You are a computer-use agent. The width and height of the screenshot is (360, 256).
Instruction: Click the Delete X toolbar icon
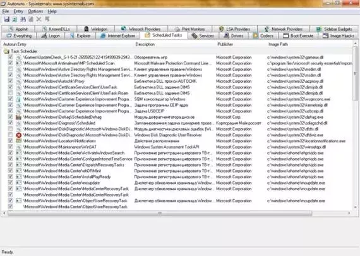coord(39,20)
